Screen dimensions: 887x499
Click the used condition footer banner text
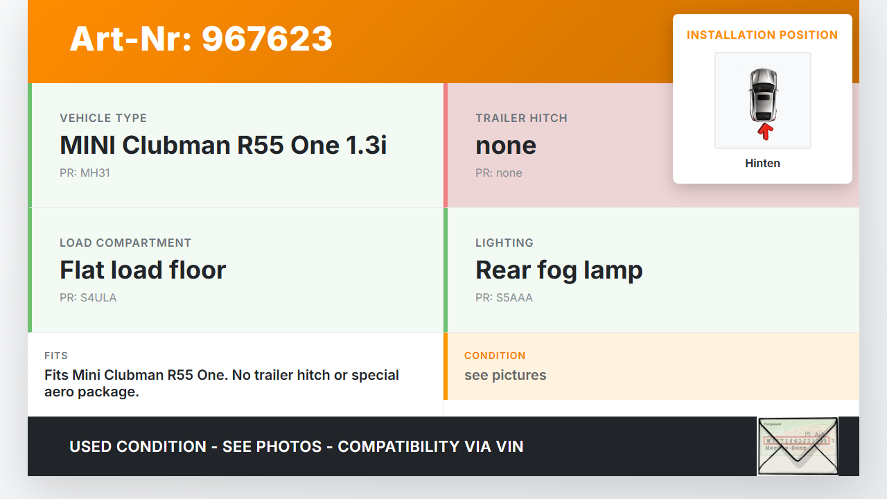click(x=296, y=446)
